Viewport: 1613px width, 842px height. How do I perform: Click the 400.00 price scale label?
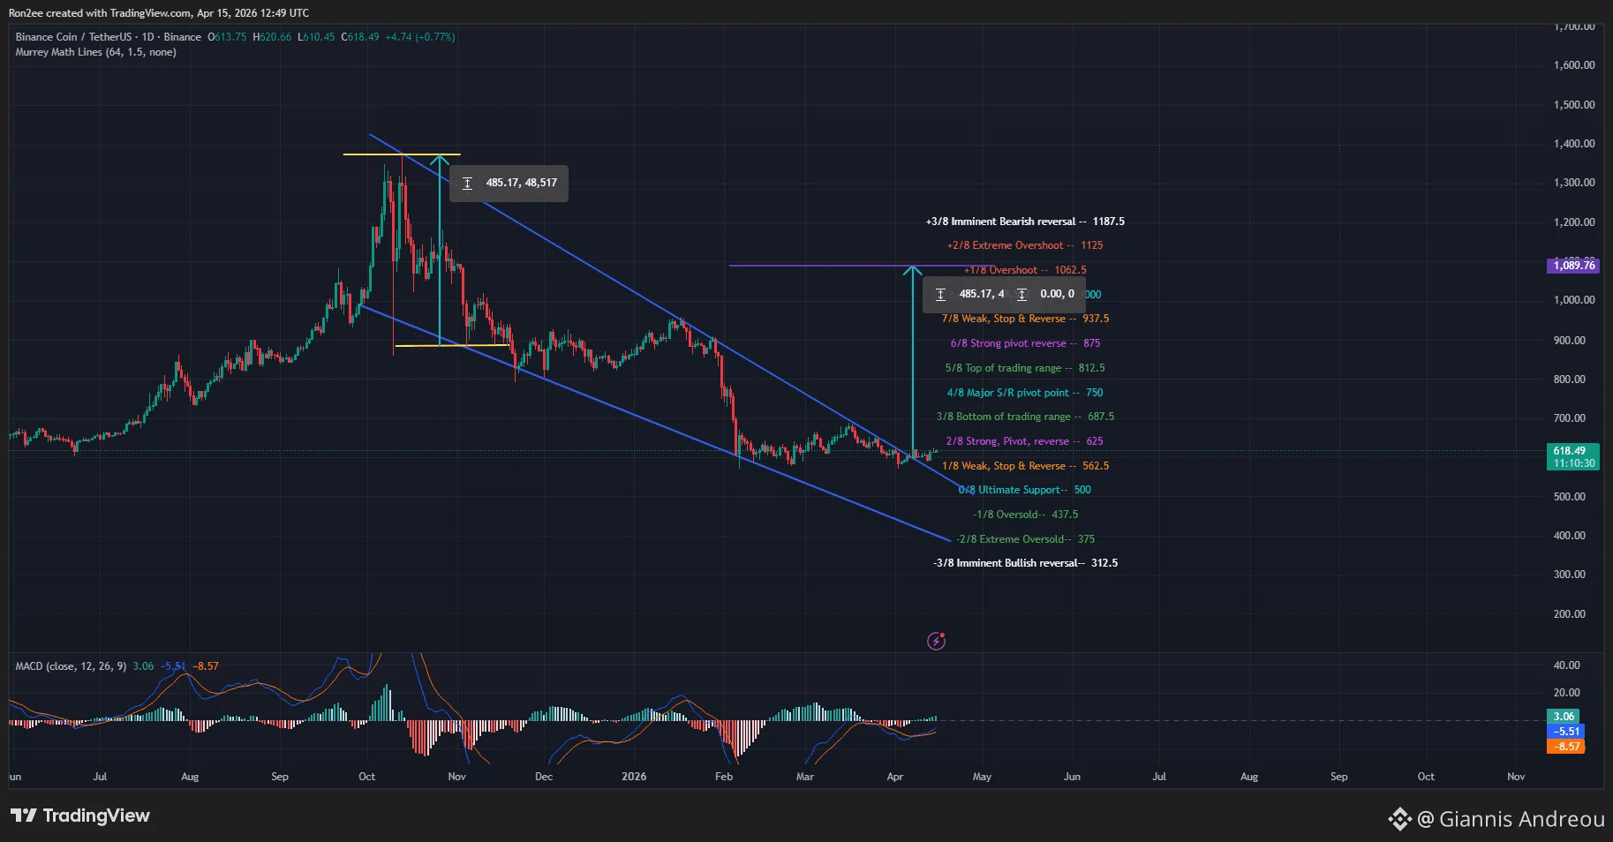[x=1570, y=536]
